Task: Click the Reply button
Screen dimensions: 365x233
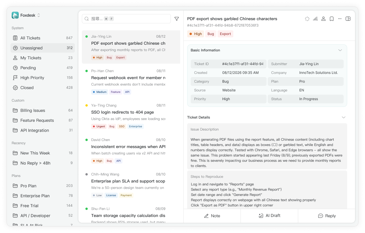Action: point(327,216)
